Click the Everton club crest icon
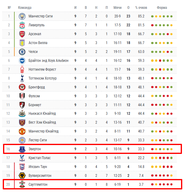 pyautogui.click(x=22, y=149)
